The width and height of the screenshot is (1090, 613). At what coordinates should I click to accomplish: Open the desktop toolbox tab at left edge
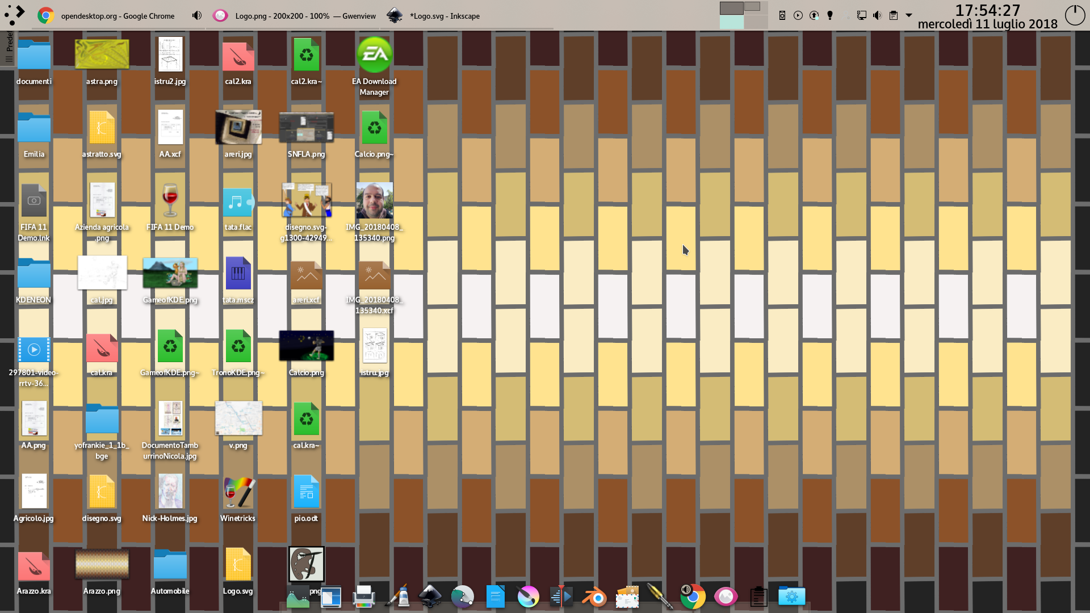coord(8,48)
